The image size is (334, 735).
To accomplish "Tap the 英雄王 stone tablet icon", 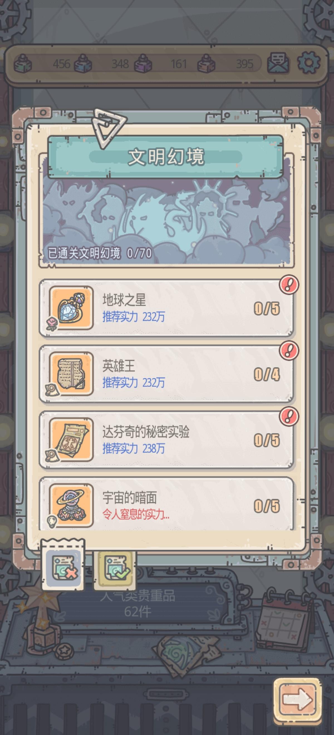I will tap(71, 374).
